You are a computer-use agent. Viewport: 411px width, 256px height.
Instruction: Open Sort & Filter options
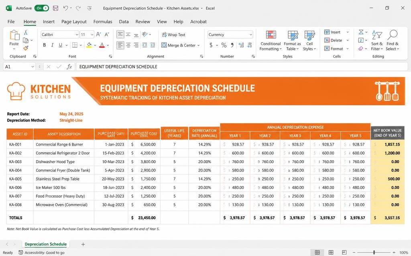point(377,40)
